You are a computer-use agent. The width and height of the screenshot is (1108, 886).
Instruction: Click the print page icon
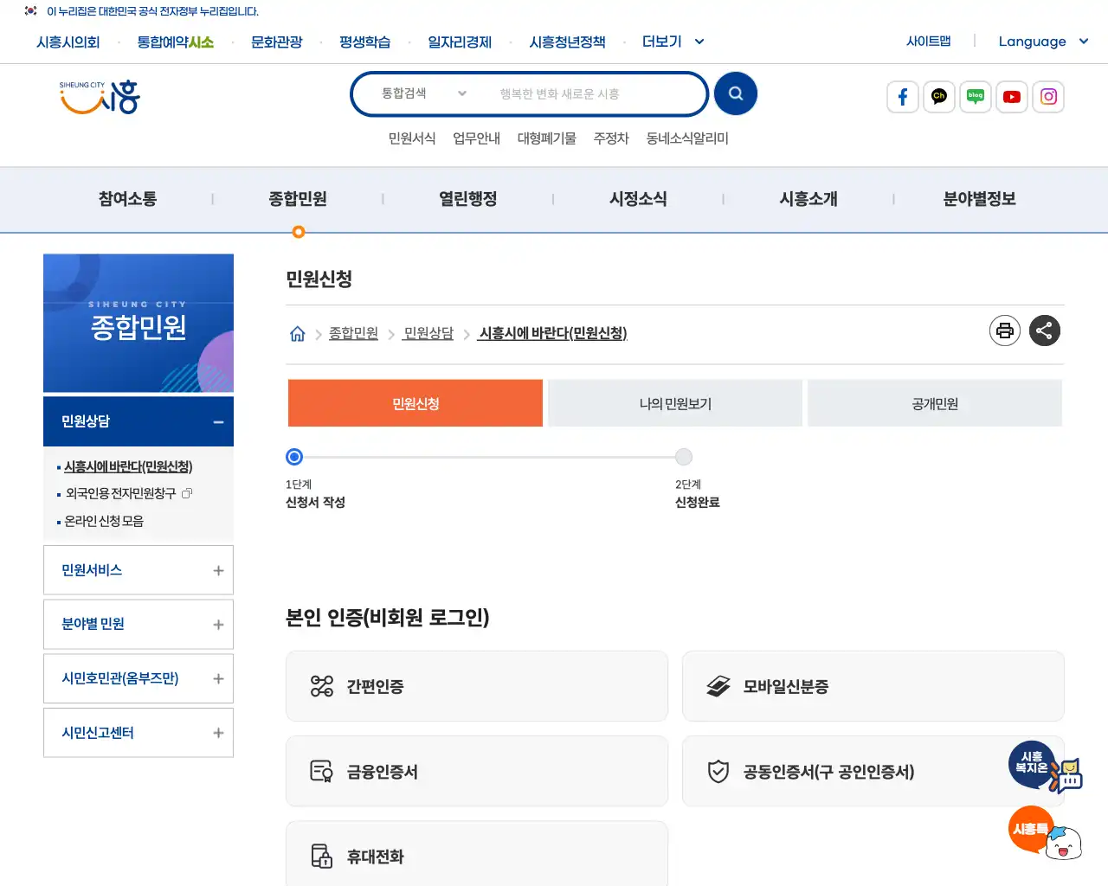(1005, 331)
